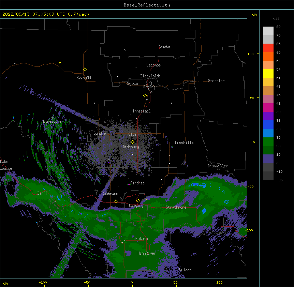
Task: Click the white asterisk marker east of Innisfail
Action: coord(171,104)
